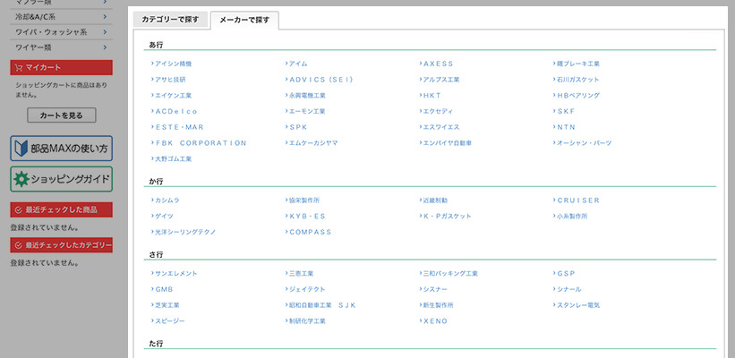Image resolution: width=735 pixels, height=358 pixels.
Task: Open the FBK CORPORATION maker link
Action: pyautogui.click(x=199, y=143)
